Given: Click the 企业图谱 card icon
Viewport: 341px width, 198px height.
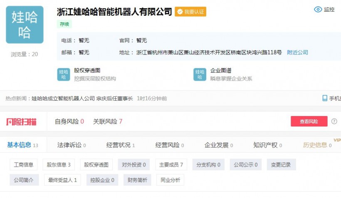Looking at the screenshot, I should pyautogui.click(x=200, y=74).
